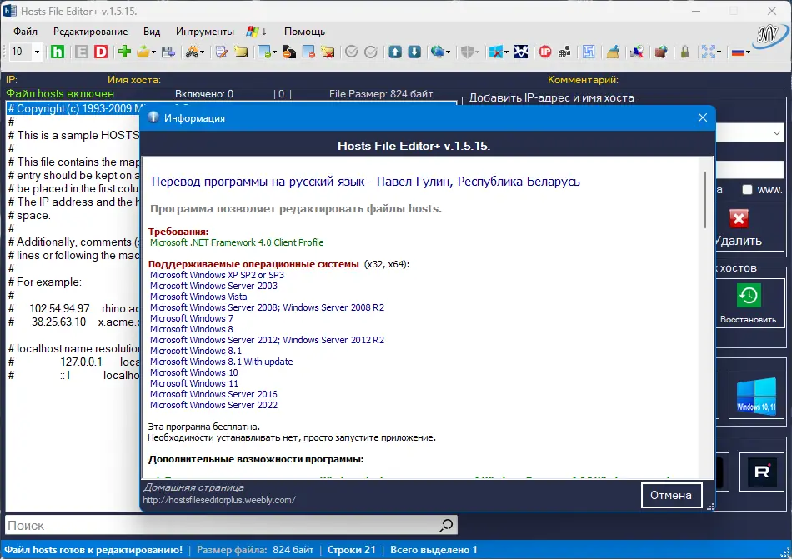
Task: Click the globe network icon
Action: pos(438,52)
